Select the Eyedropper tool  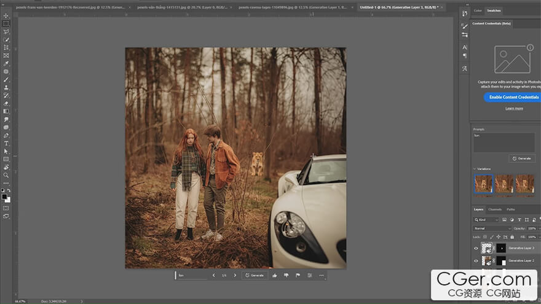6,63
